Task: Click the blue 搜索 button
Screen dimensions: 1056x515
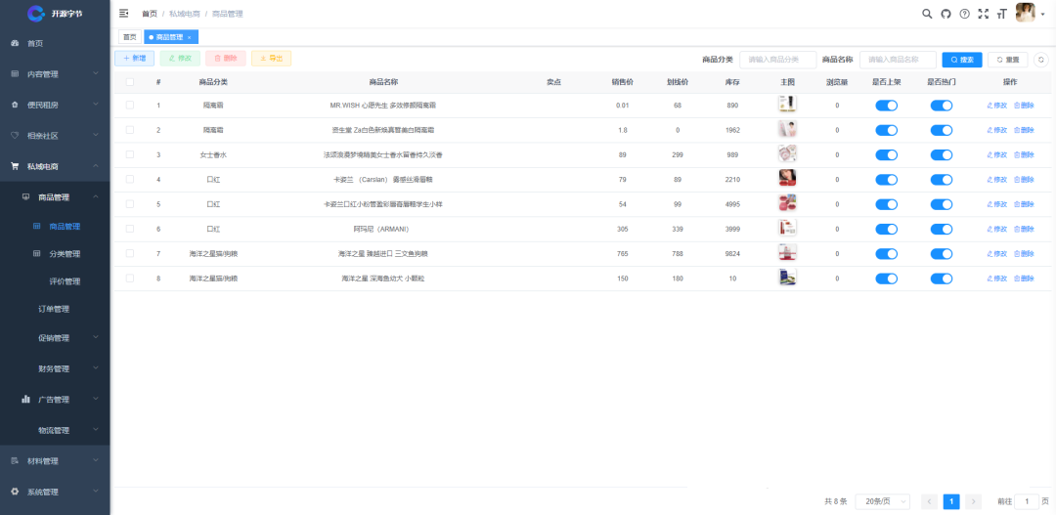Action: tap(962, 60)
